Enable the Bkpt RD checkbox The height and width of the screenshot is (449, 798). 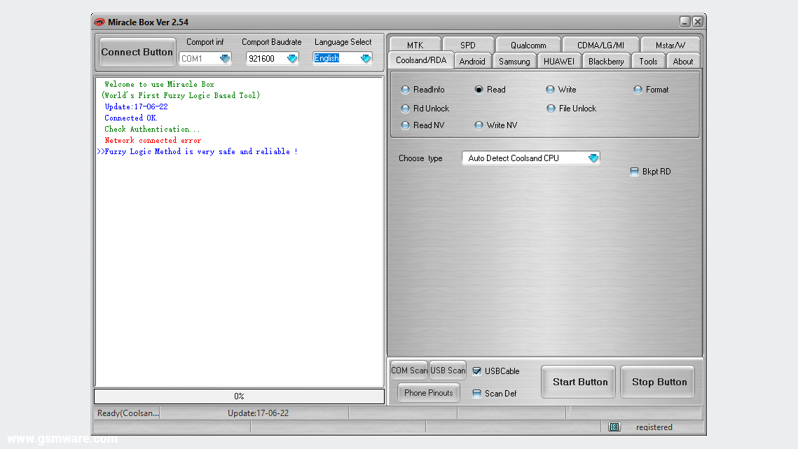pyautogui.click(x=634, y=172)
